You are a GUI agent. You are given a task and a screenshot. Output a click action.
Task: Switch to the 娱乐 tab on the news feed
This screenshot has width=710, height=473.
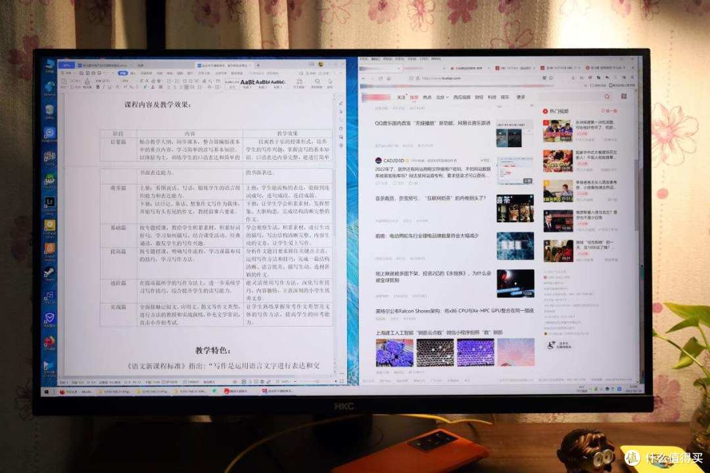click(508, 97)
